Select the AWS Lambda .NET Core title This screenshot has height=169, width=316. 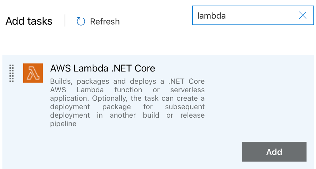(x=102, y=68)
